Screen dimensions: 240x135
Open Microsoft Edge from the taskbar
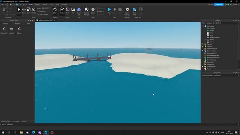point(34,132)
